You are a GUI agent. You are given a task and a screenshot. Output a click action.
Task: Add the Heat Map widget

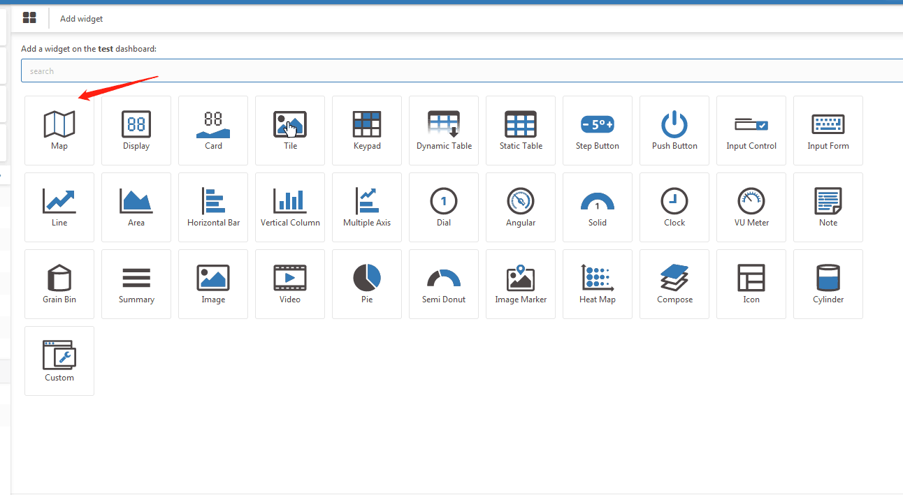point(598,284)
